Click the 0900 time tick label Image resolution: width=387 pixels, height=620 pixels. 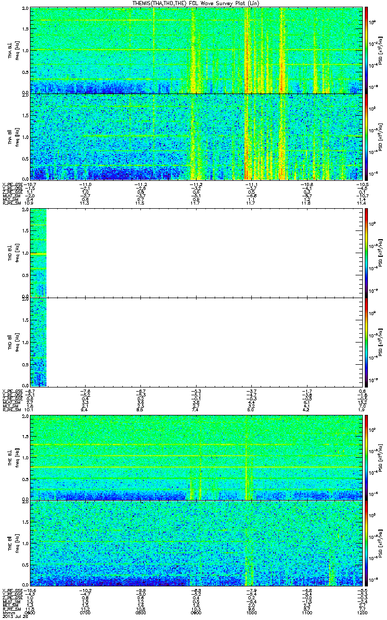coord(196,613)
